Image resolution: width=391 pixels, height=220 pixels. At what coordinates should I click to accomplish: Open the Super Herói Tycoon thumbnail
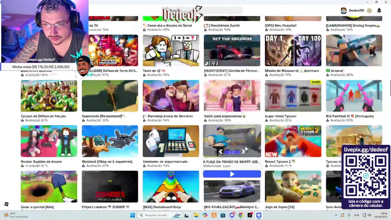(293, 96)
